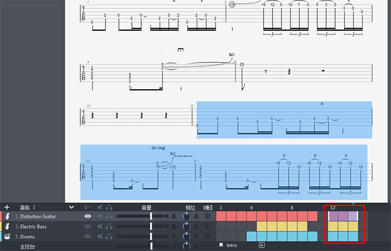Click the add track plus icon
391x251 pixels.
click(x=7, y=207)
